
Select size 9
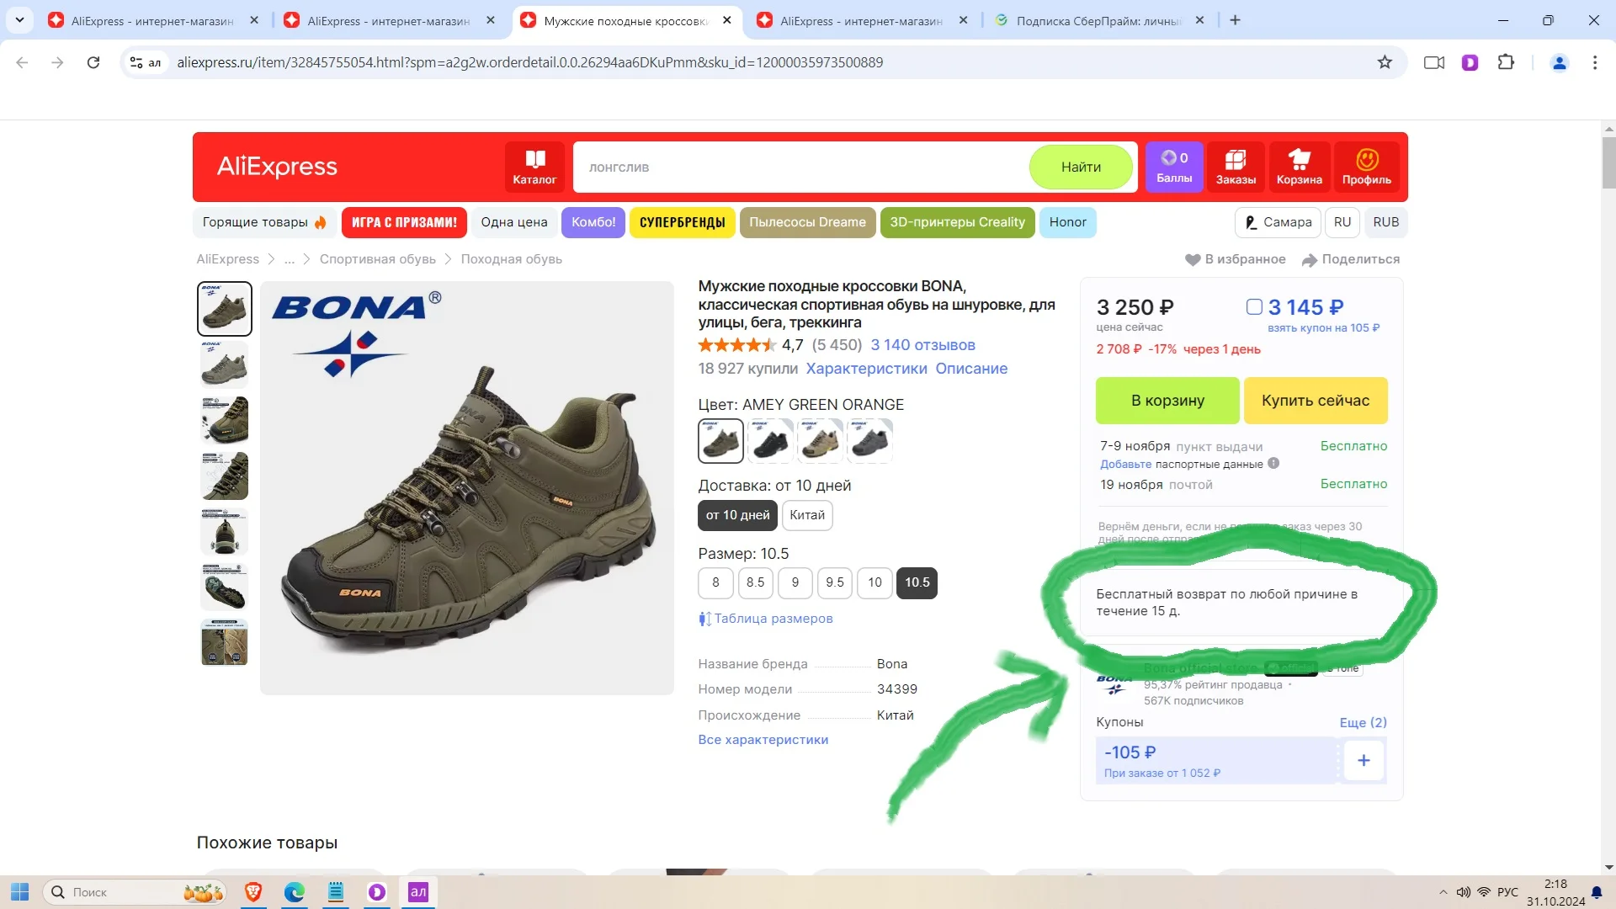795,582
